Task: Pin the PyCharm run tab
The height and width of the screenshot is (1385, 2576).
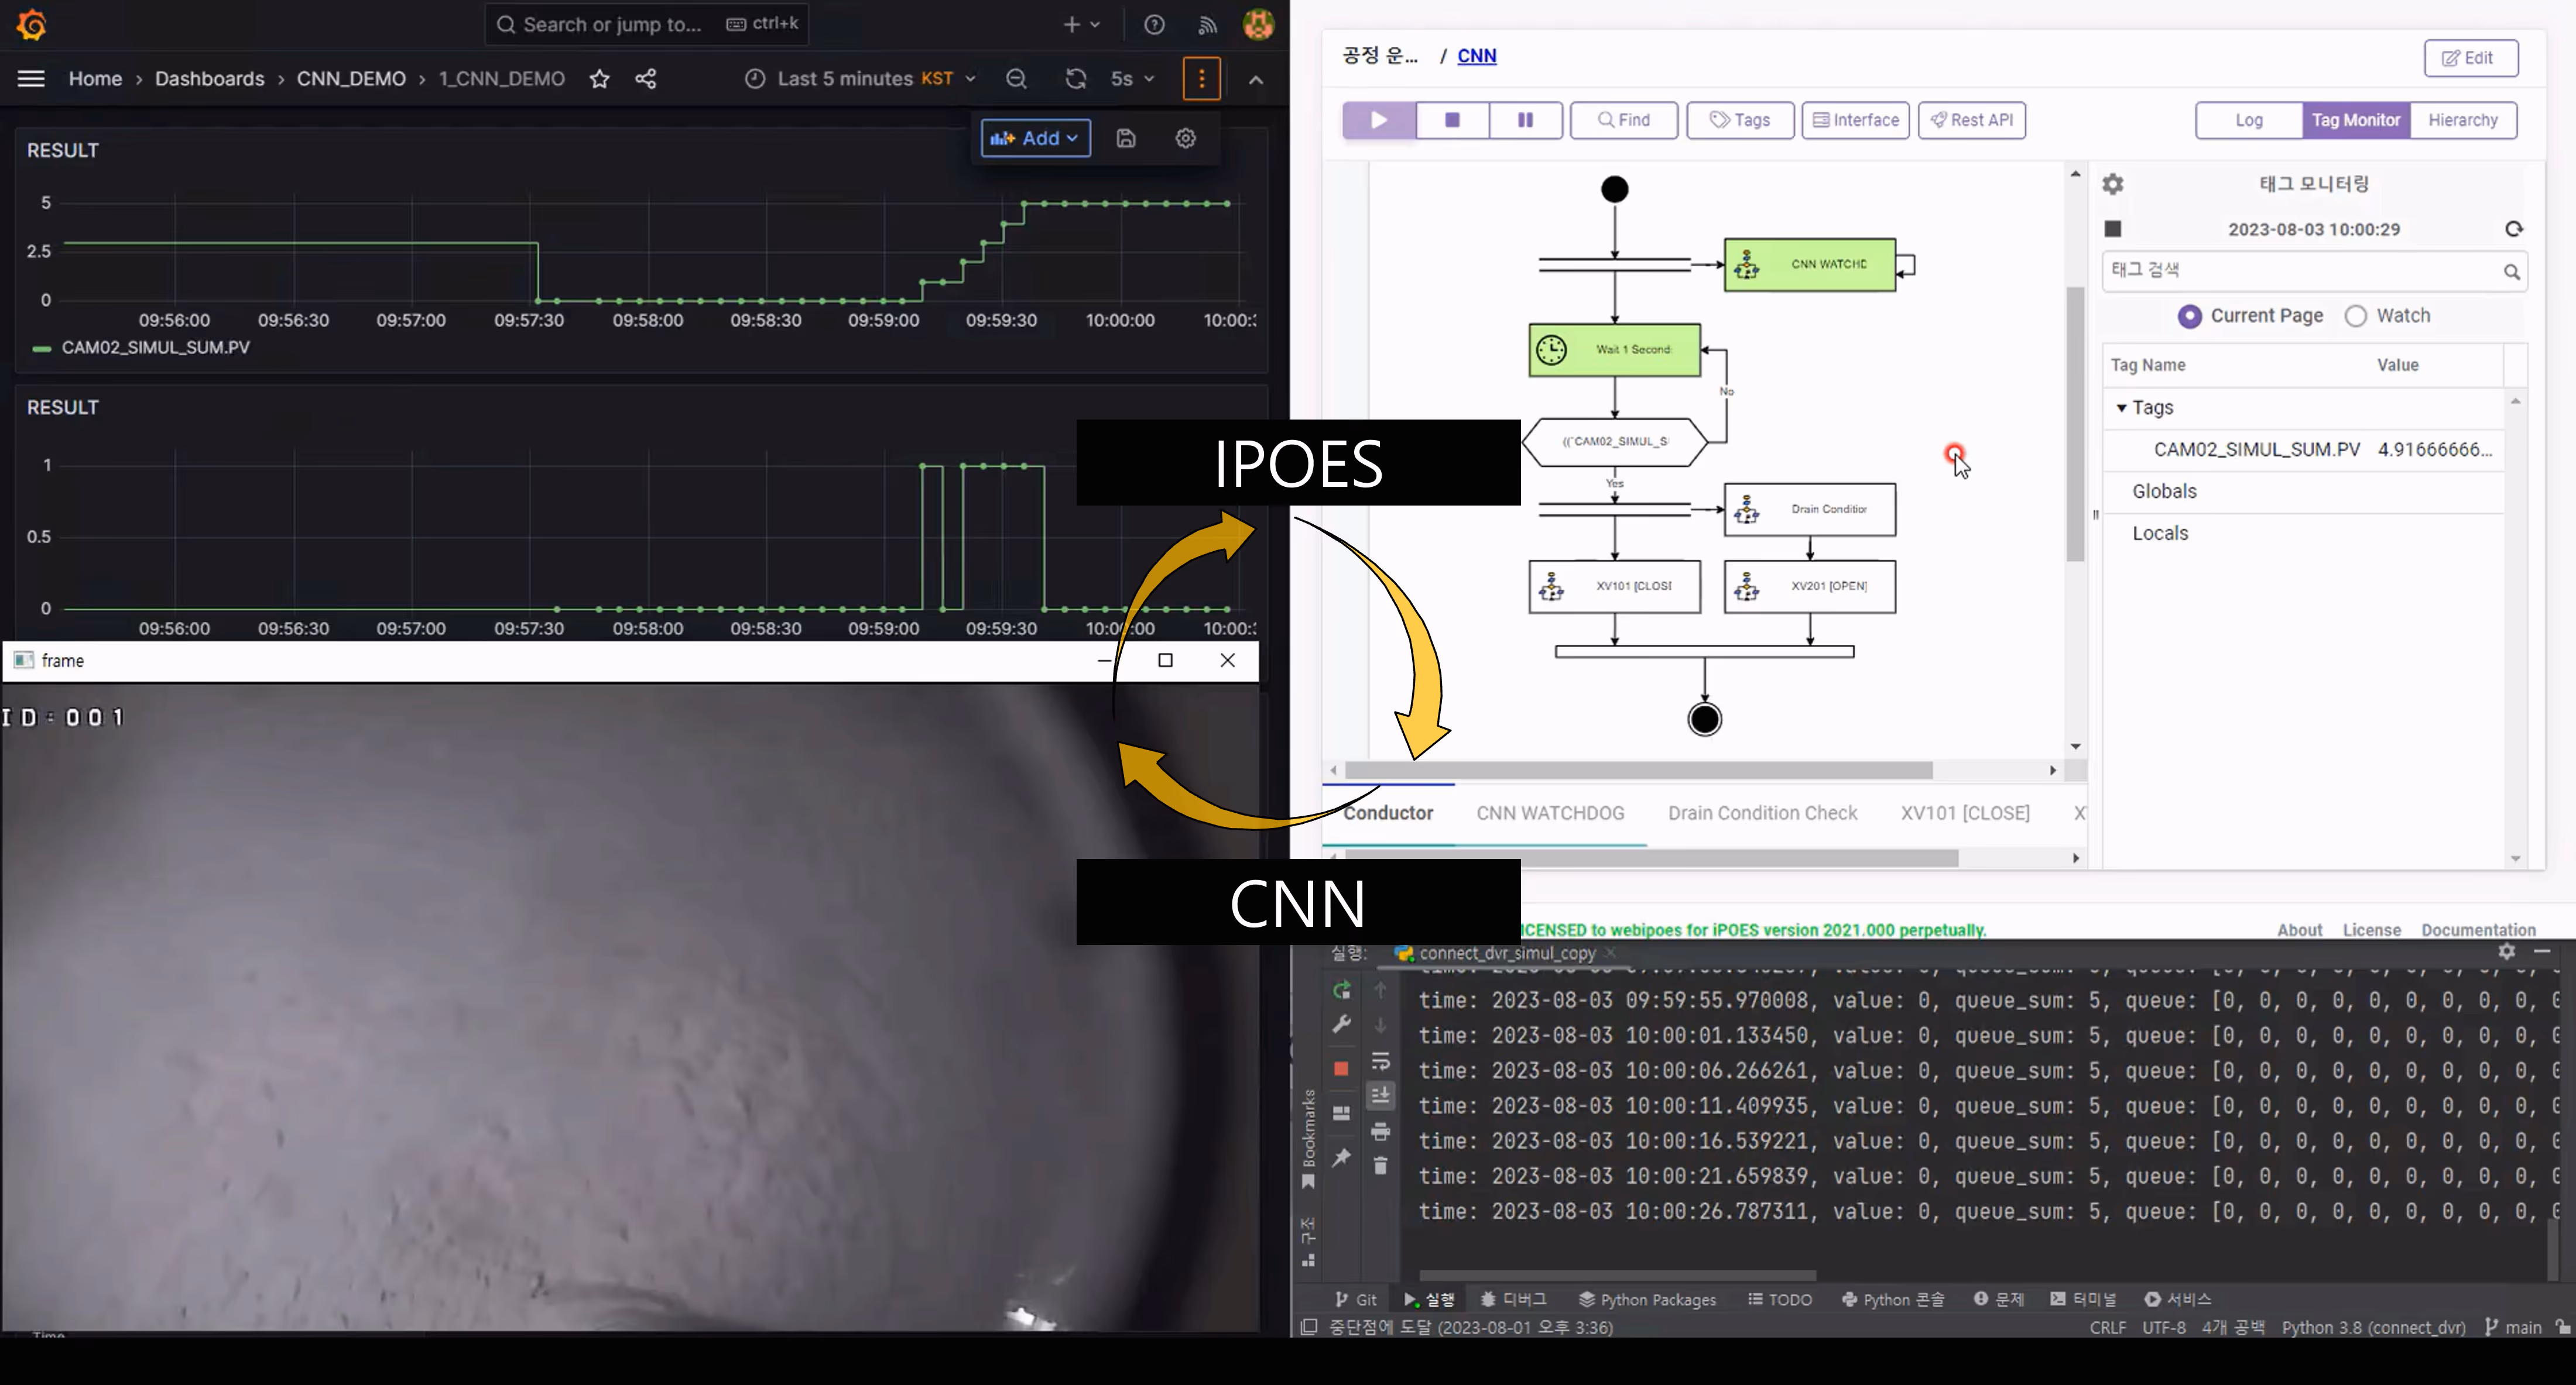Action: pyautogui.click(x=1341, y=1157)
